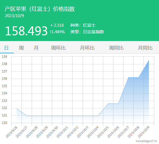Screen dimensions: 159x144
Task: Click the change value +2.318
Action: pyautogui.click(x=57, y=25)
